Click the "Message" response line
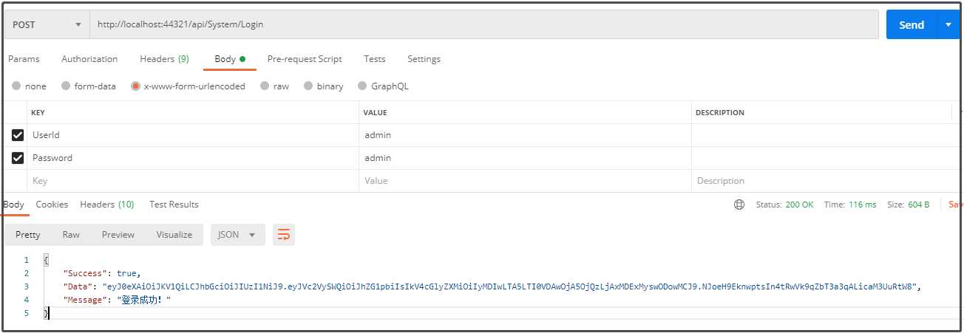The height and width of the screenshot is (333, 964). coord(117,300)
